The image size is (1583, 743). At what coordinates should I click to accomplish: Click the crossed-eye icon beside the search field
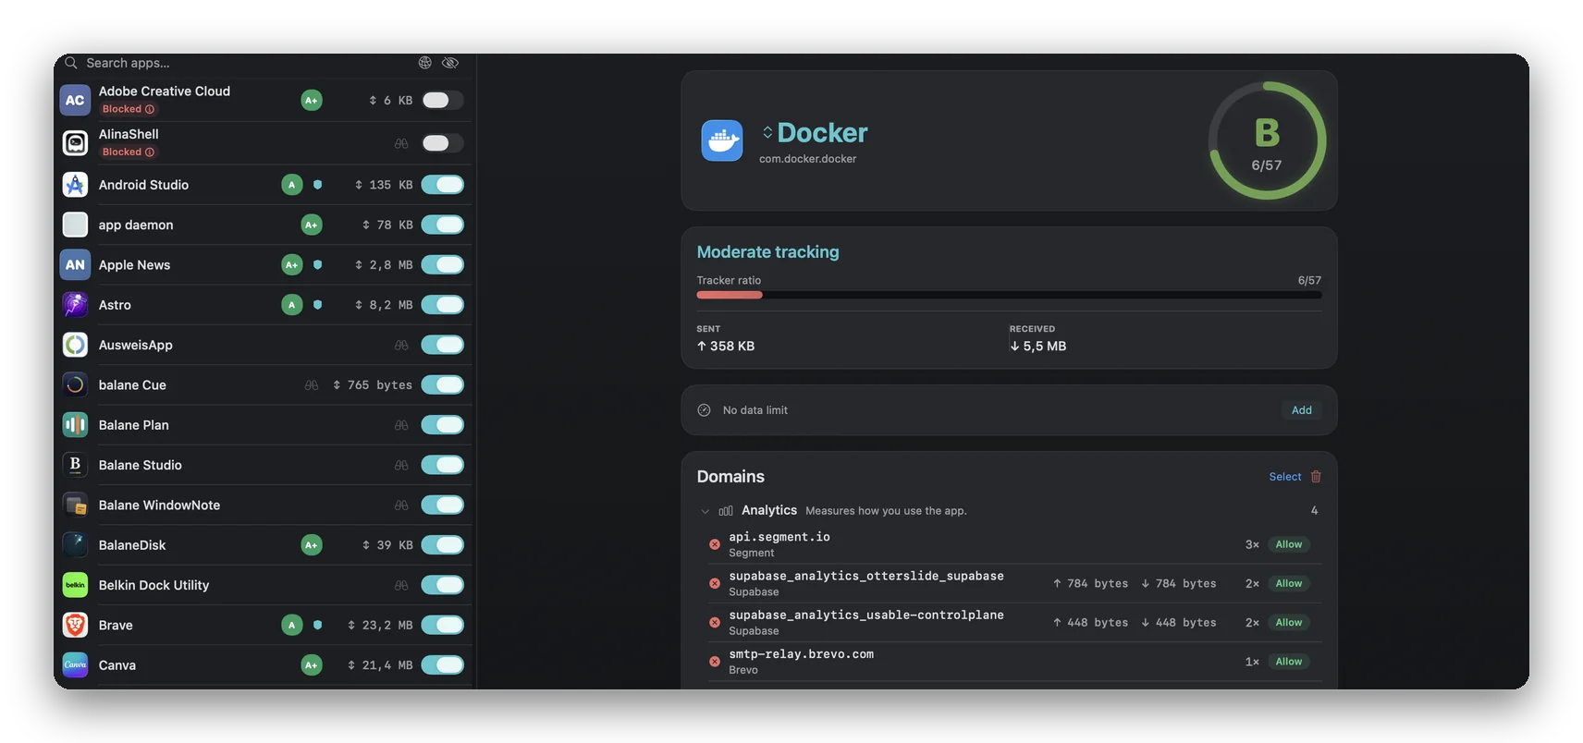click(x=450, y=63)
